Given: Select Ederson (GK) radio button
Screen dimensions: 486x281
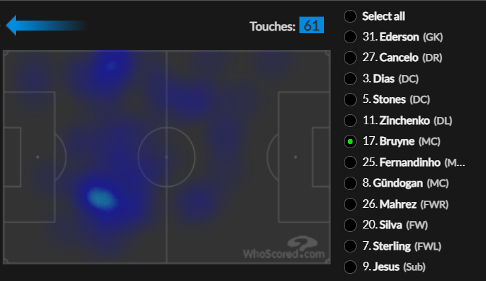Looking at the screenshot, I should (x=350, y=37).
